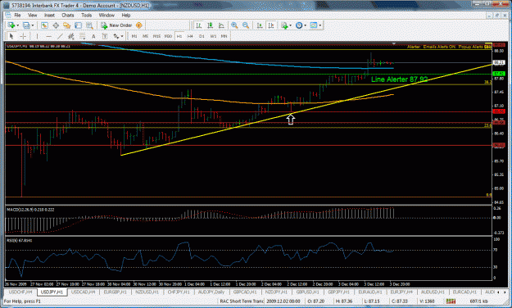Select the Equidistant Channel tool
Viewport: 512px width, 308px height.
(70, 36)
